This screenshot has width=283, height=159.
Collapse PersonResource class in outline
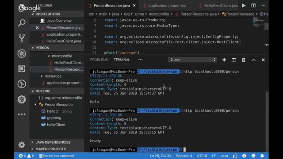35,105
